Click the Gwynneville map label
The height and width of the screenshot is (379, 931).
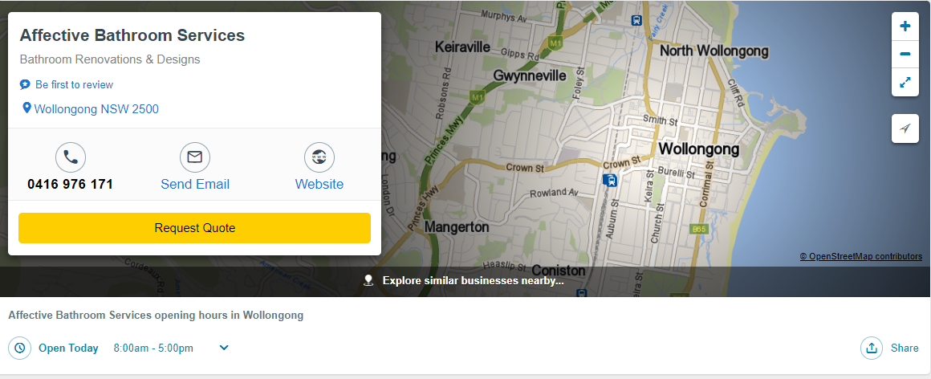click(x=530, y=76)
